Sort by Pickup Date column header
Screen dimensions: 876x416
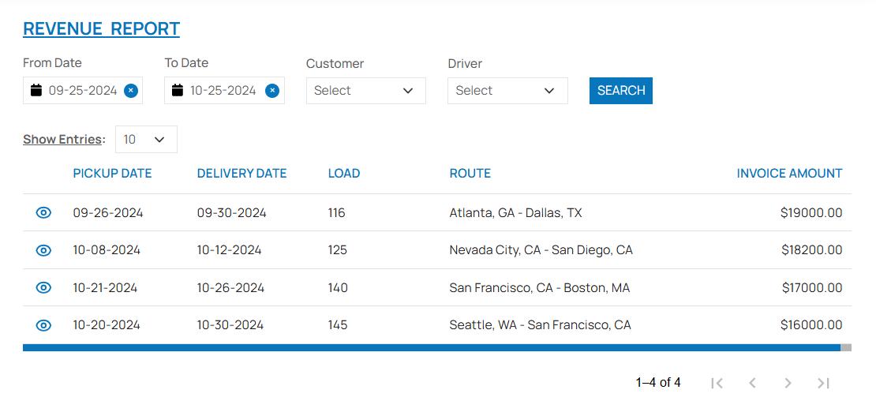click(112, 174)
